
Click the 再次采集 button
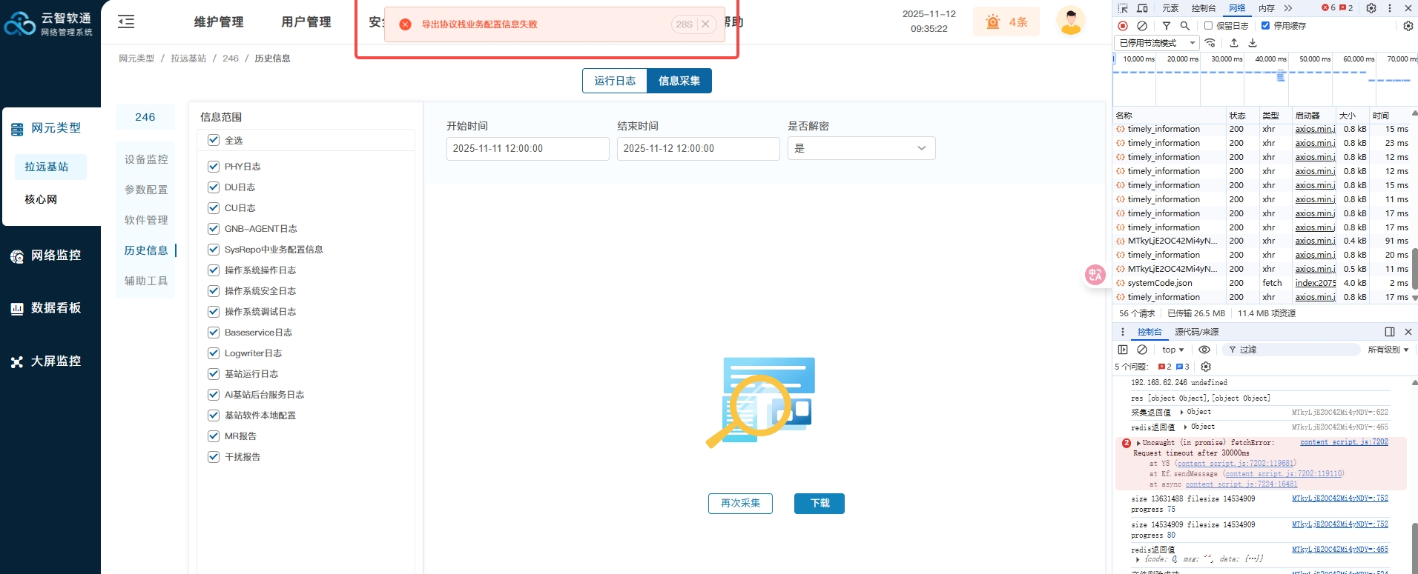(740, 504)
